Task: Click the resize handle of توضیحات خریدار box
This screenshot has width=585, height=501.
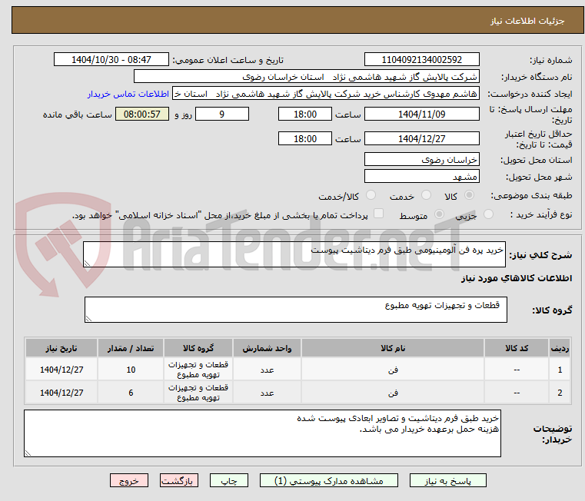Action: point(28,453)
